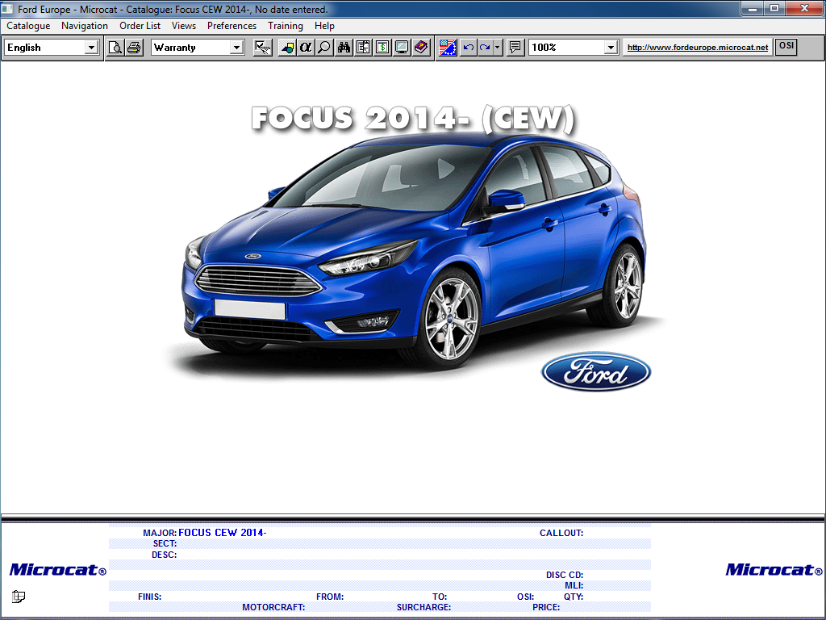Open the order list icon
Viewport: 826px width, 620px height.
tap(362, 47)
